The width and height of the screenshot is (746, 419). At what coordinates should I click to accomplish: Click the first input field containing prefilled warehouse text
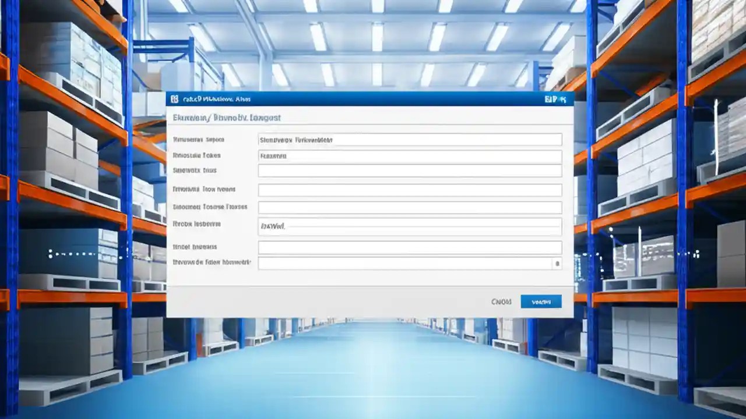point(408,139)
